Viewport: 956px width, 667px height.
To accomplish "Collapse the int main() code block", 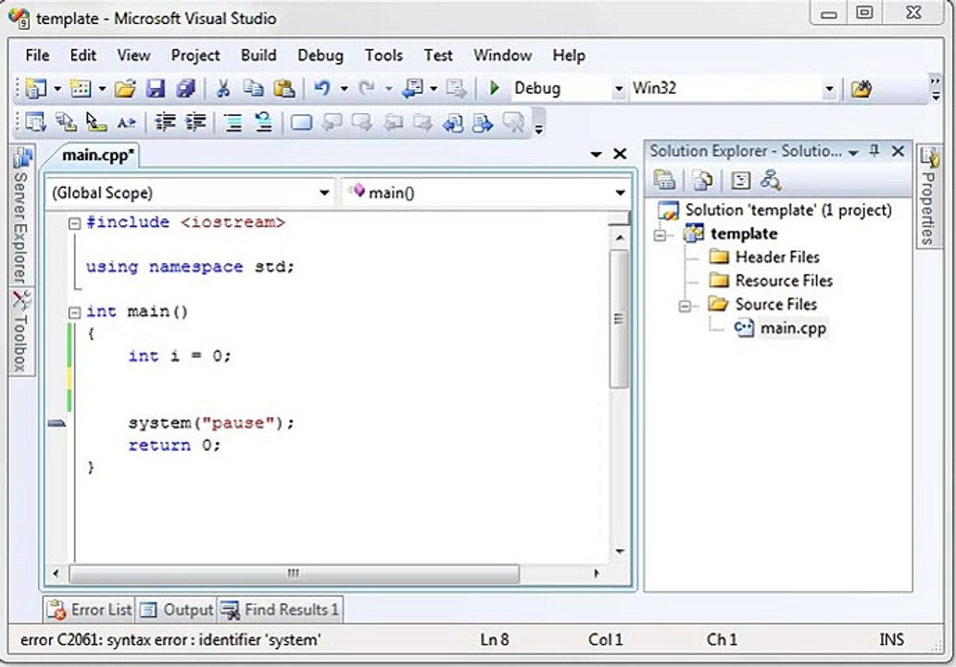I will click(74, 313).
